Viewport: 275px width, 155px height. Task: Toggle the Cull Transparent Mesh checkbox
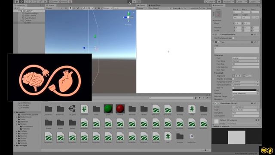click(233, 38)
